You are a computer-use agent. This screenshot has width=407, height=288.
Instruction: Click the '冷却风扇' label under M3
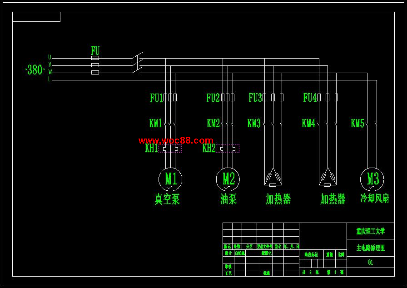click(x=375, y=199)
